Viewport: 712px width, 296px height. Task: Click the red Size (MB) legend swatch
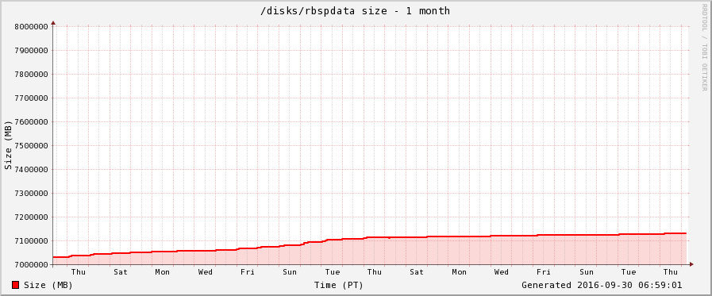point(15,285)
